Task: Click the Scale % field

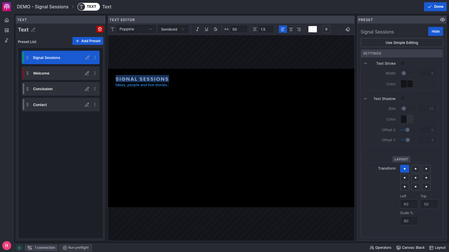Action: coord(409,221)
